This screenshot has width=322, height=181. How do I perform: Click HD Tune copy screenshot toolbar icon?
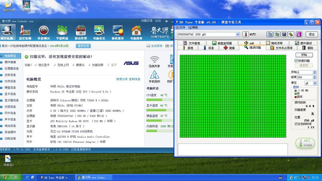tap(277, 34)
